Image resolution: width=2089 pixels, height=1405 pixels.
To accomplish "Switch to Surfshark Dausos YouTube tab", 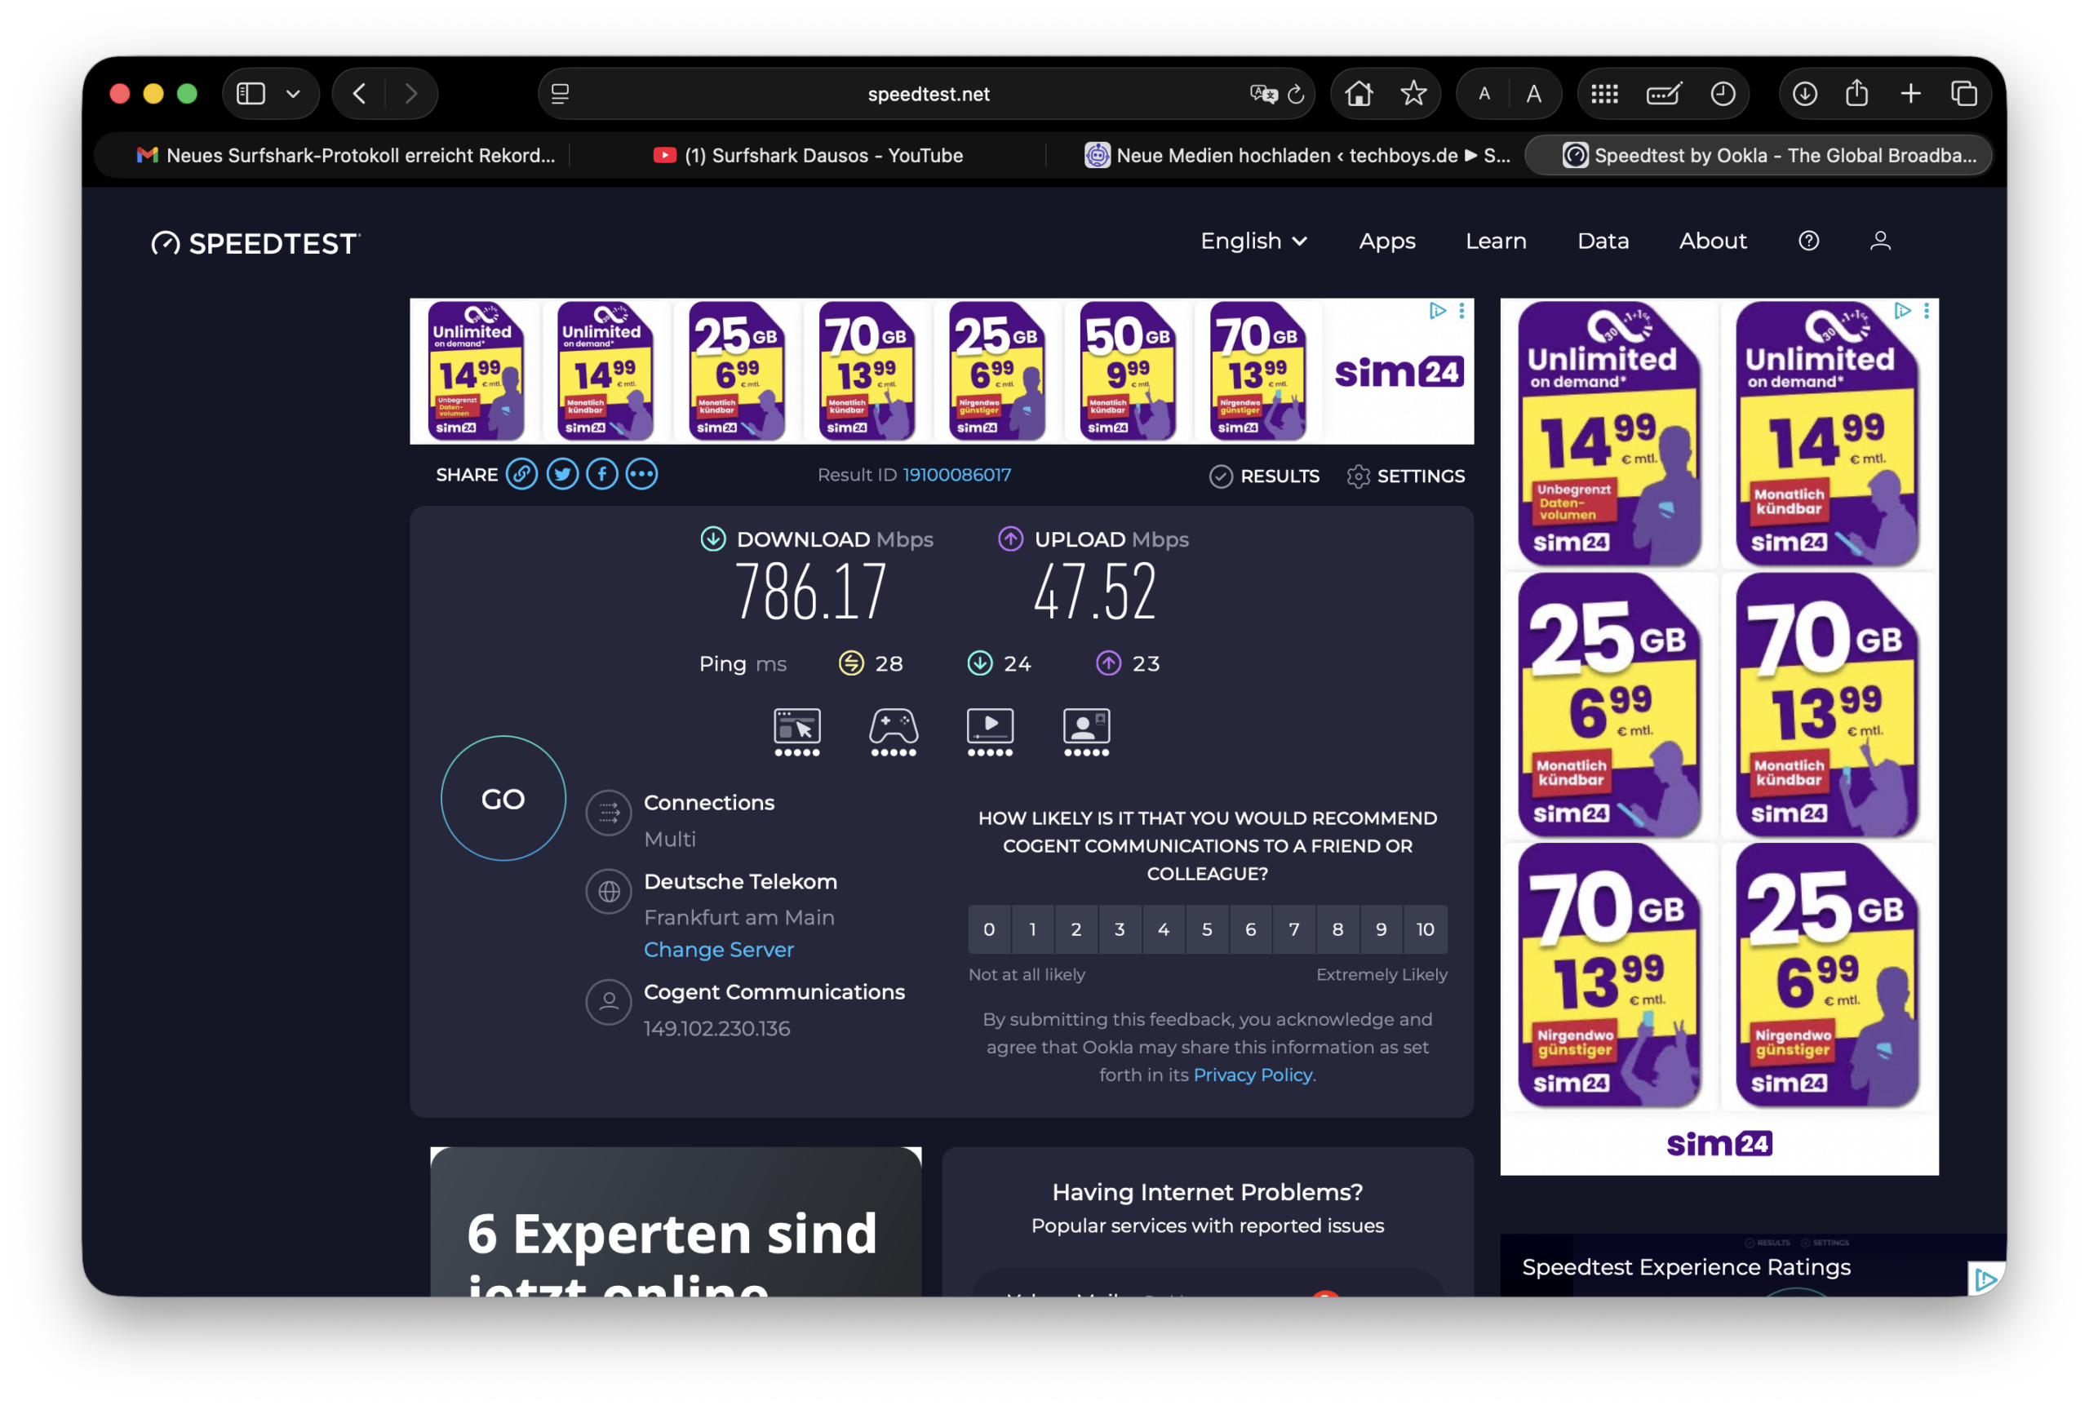I will coord(809,155).
